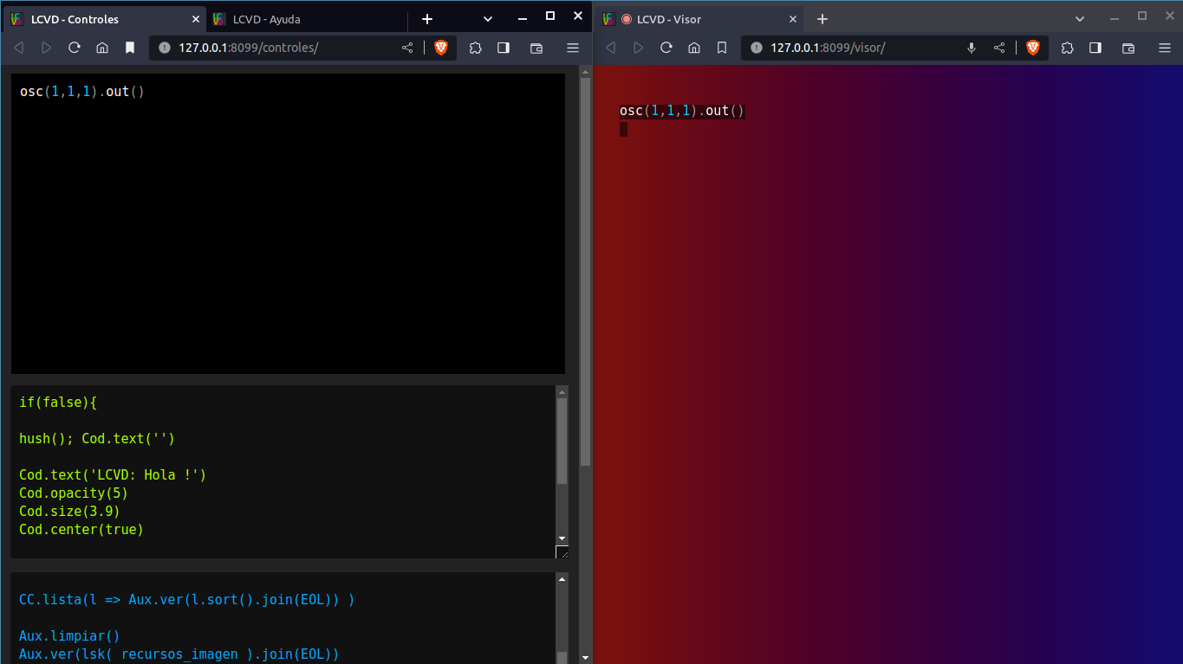Click the green textarea resize handle
The image size is (1183, 664).
point(562,552)
